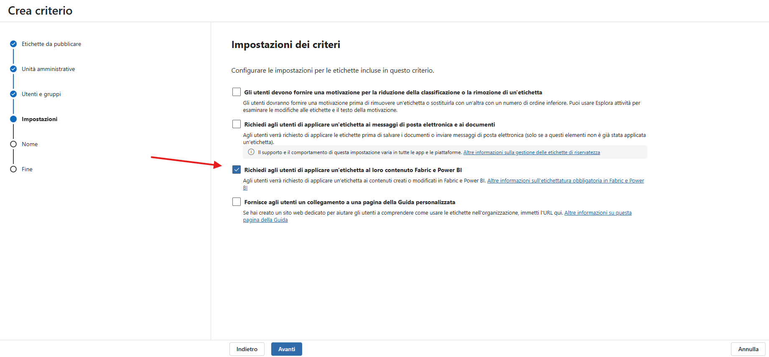Check the email and documents labeling requirement
The height and width of the screenshot is (357, 769).
pyautogui.click(x=237, y=124)
